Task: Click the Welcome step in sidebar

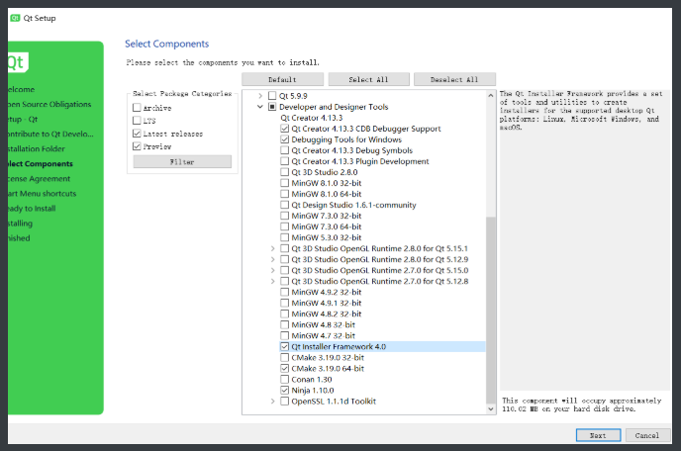Action: tap(22, 89)
